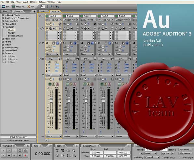Click the Fast Forward button in Transport
This screenshot has height=160, width=194.
[14, 155]
